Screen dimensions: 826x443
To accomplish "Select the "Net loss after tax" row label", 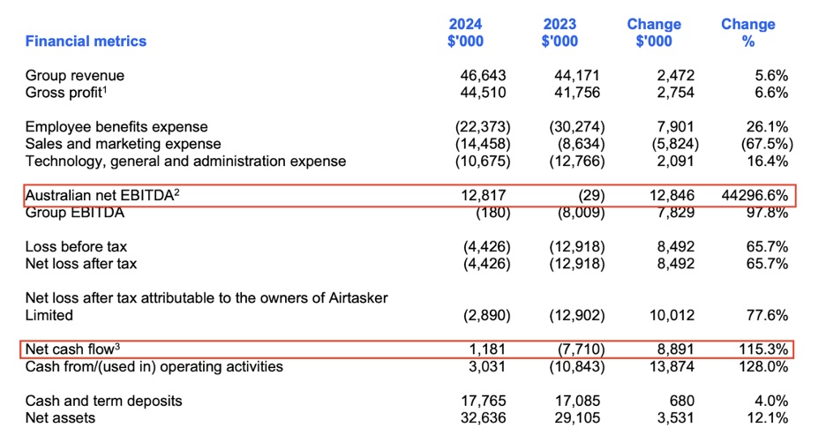I will pyautogui.click(x=81, y=264).
